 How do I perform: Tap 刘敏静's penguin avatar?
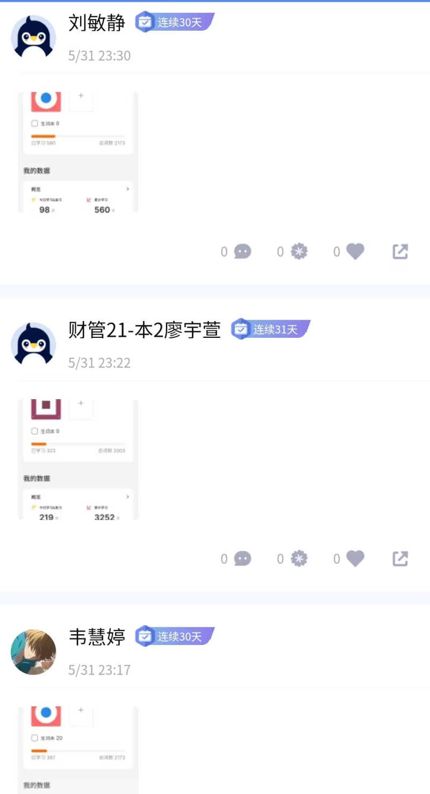[x=33, y=37]
